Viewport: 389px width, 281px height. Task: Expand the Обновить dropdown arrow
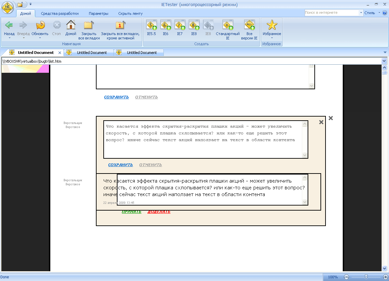tap(40, 38)
